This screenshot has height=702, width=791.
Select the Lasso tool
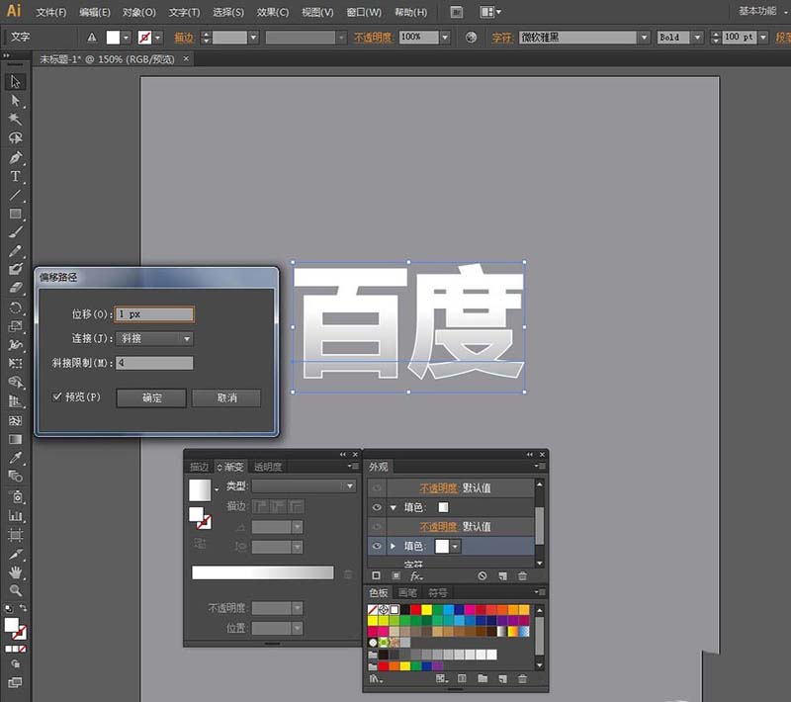pos(15,137)
